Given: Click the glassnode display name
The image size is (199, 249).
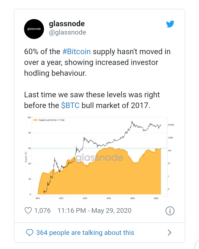Looking at the screenshot, I should (67, 24).
